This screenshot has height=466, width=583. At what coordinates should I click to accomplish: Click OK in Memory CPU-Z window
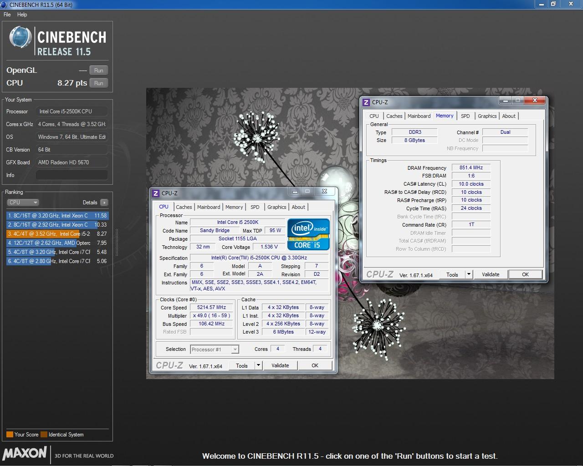point(525,274)
